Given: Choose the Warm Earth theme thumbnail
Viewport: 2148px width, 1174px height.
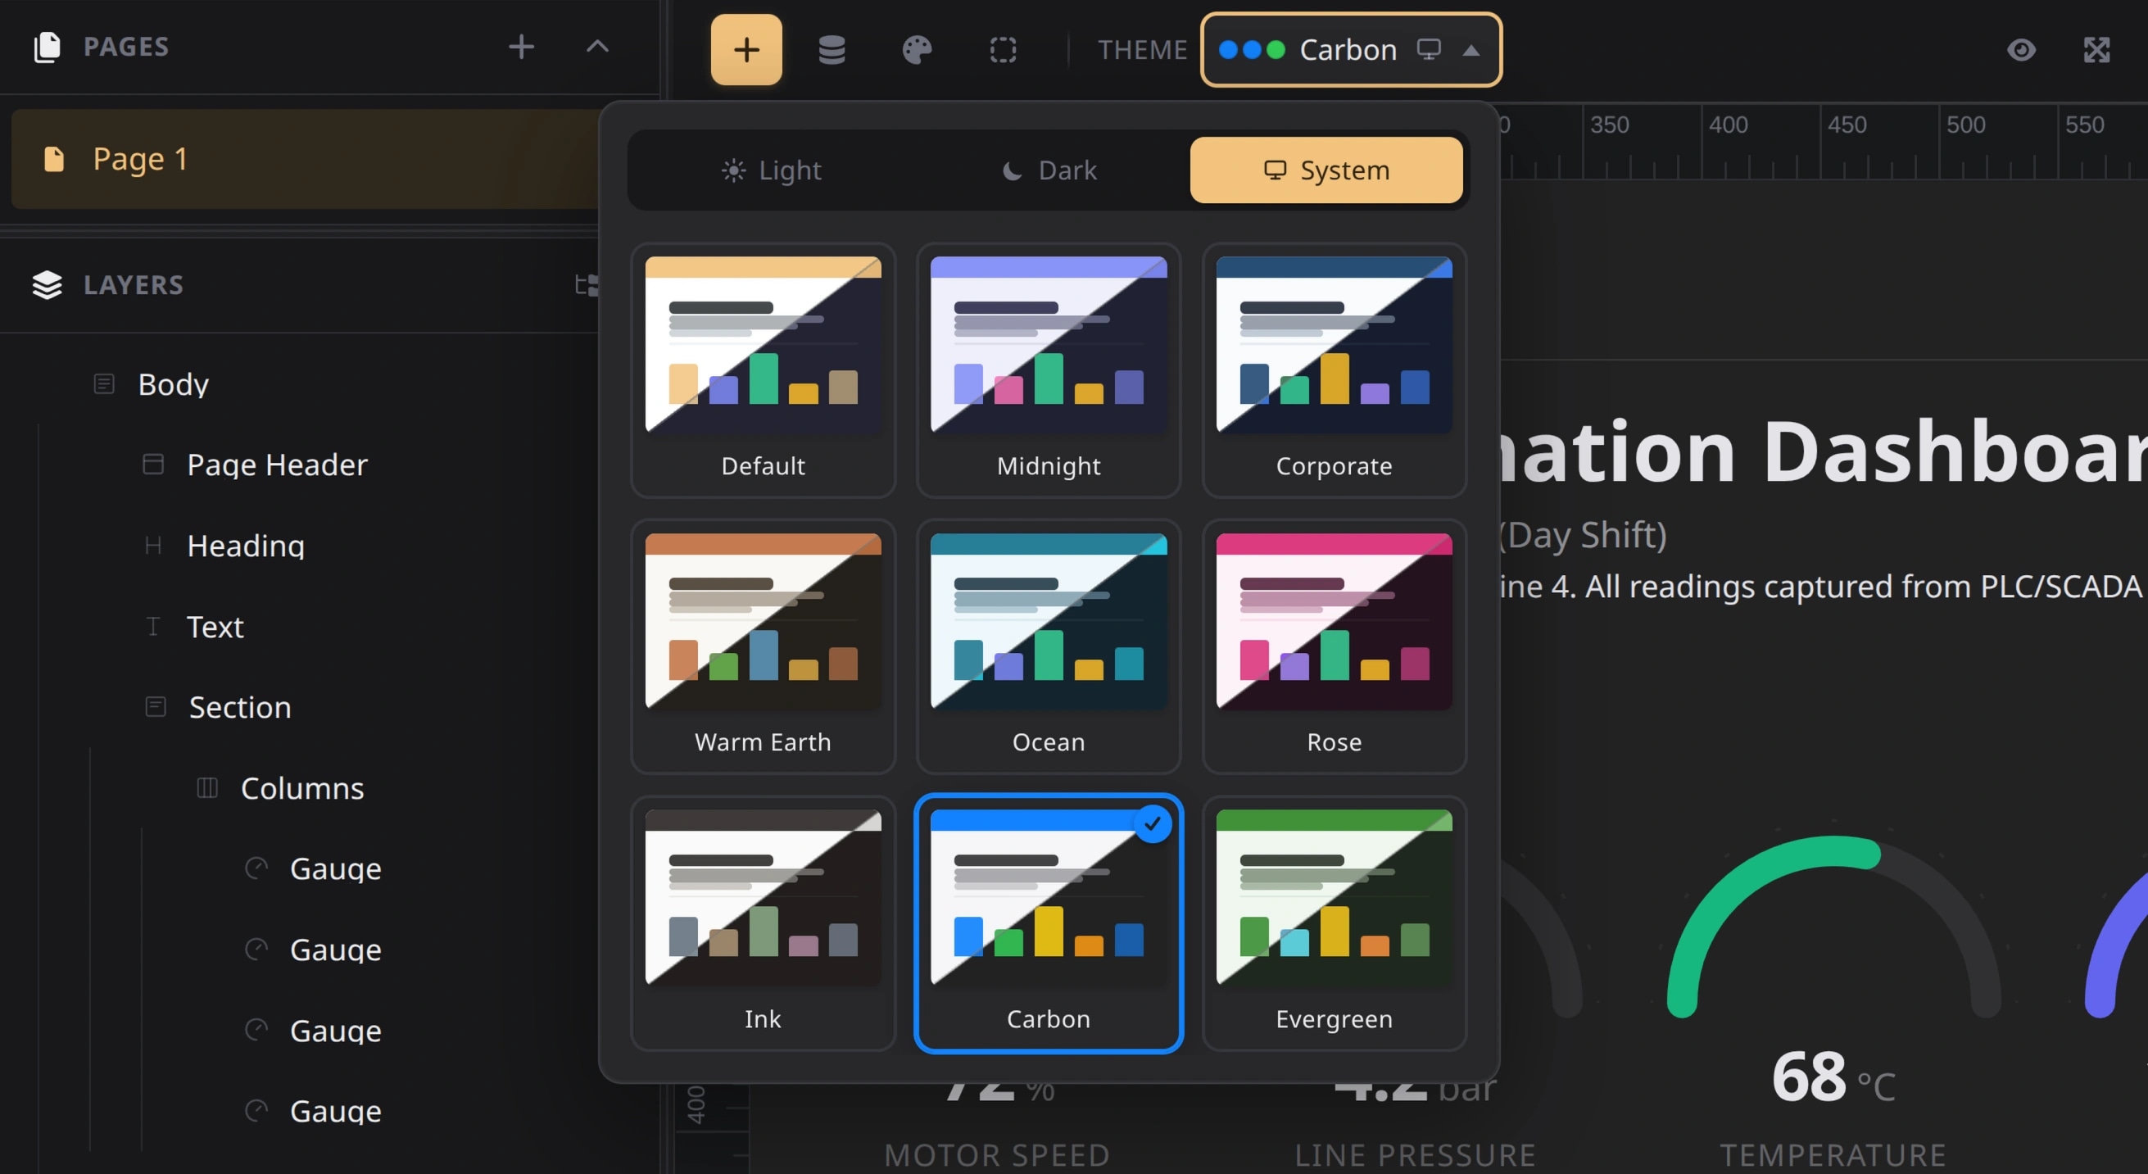Looking at the screenshot, I should click(x=763, y=647).
